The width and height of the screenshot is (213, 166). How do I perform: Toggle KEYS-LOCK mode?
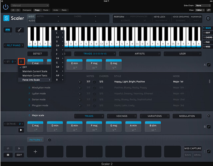tap(159, 17)
